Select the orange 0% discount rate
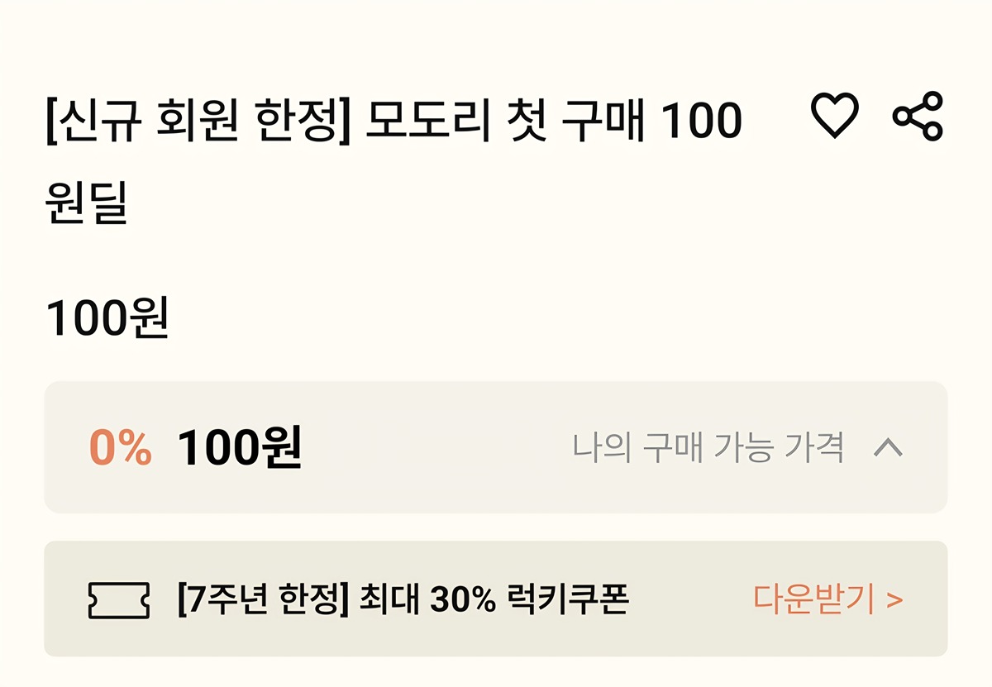 121,447
